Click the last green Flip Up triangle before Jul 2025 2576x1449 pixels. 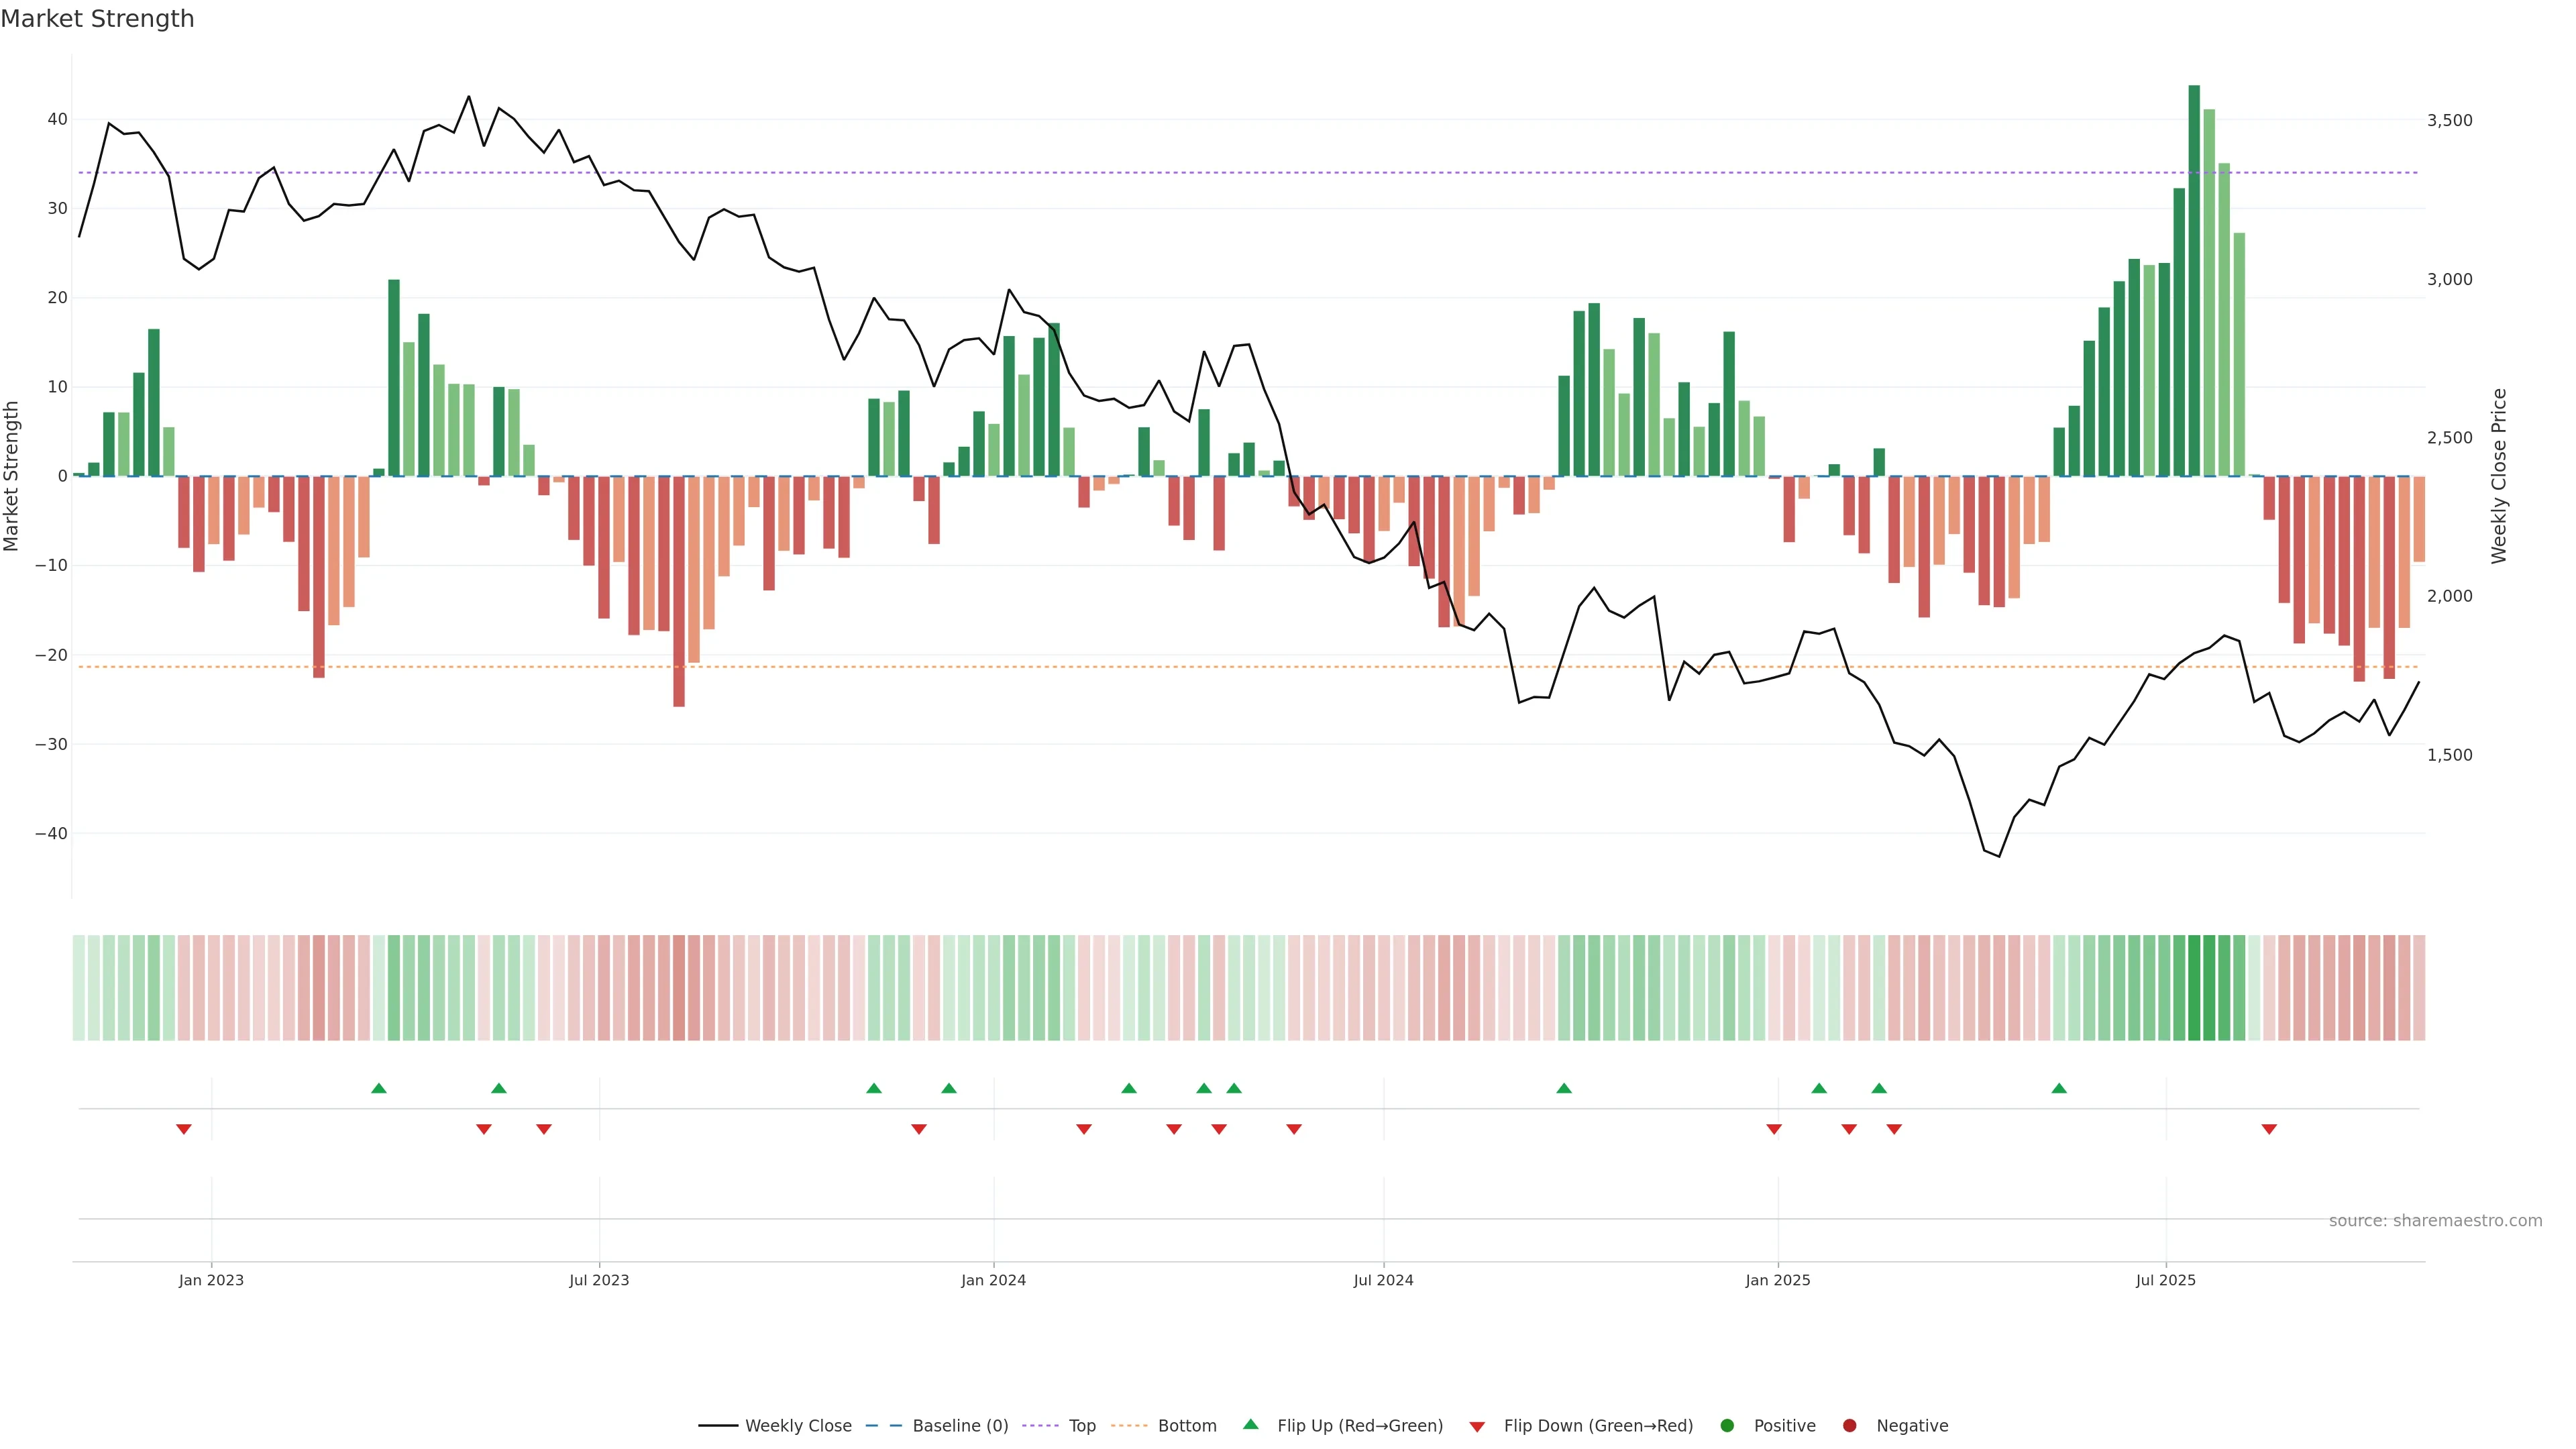(2059, 1088)
